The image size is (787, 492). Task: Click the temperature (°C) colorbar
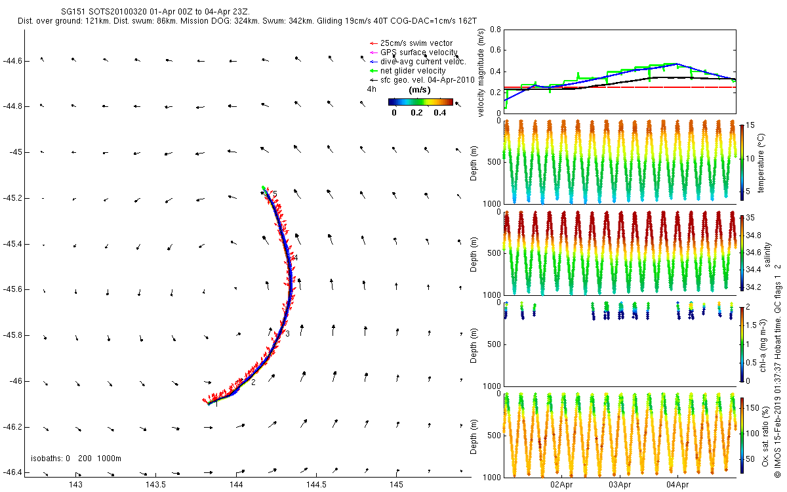point(742,161)
